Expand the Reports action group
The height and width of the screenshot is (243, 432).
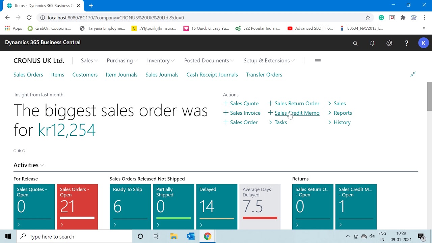(x=340, y=113)
